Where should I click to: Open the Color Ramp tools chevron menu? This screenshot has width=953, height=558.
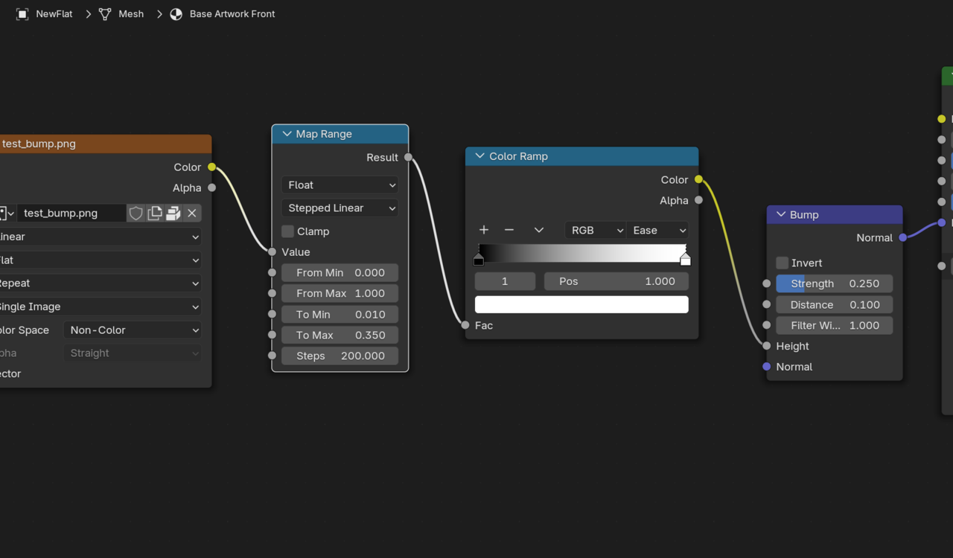coord(539,231)
